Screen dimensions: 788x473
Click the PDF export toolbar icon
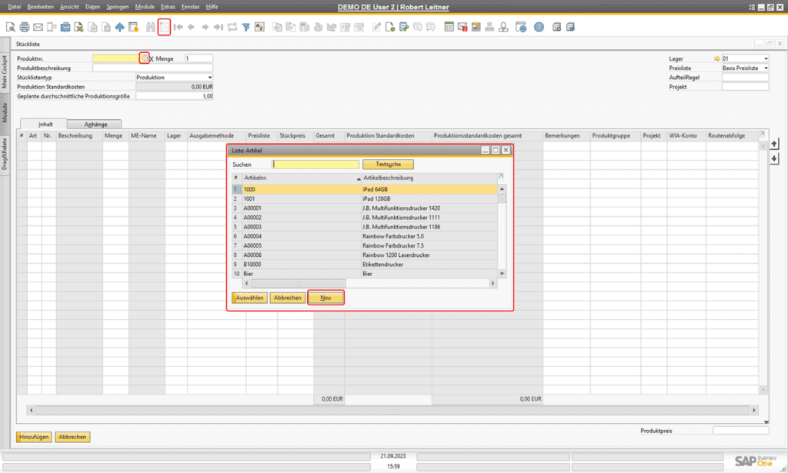pyautogui.click(x=106, y=27)
